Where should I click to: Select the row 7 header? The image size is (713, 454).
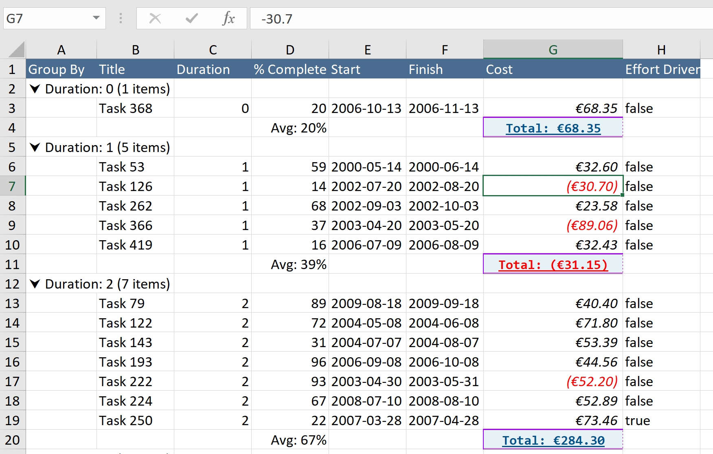point(12,187)
